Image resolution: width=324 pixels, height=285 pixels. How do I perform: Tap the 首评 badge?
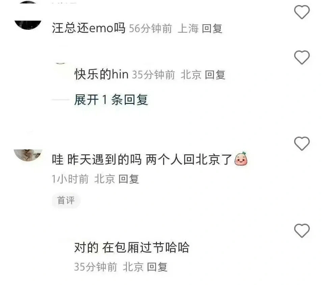[x=66, y=200]
